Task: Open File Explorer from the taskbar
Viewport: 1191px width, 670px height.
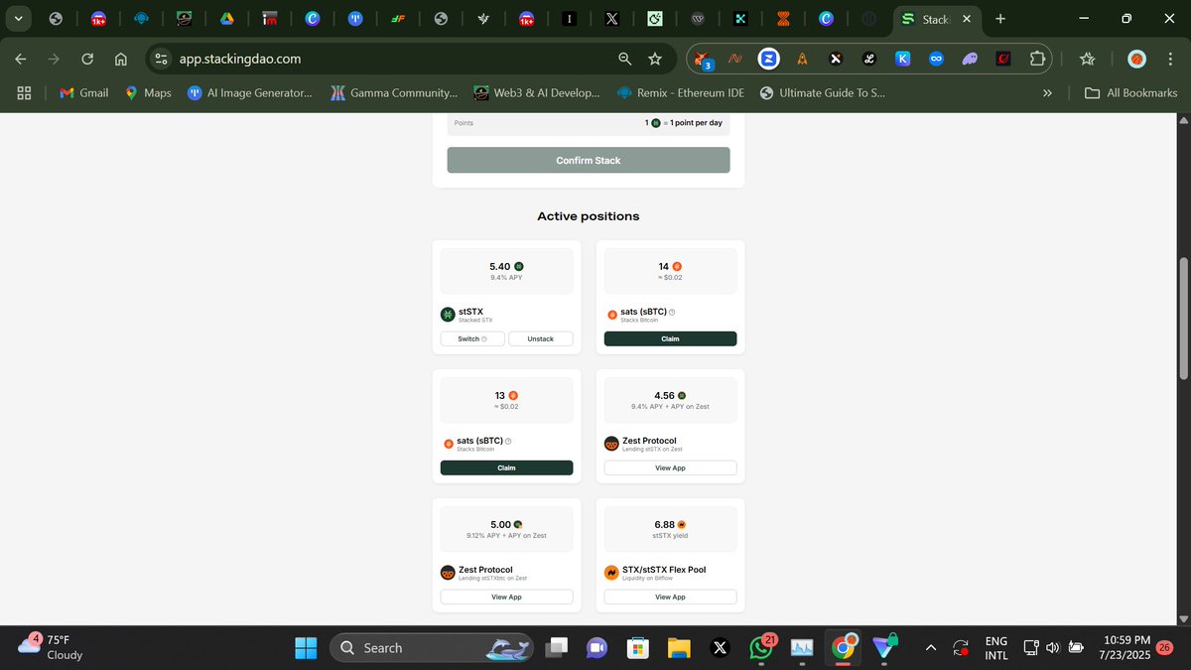Action: [x=679, y=647]
